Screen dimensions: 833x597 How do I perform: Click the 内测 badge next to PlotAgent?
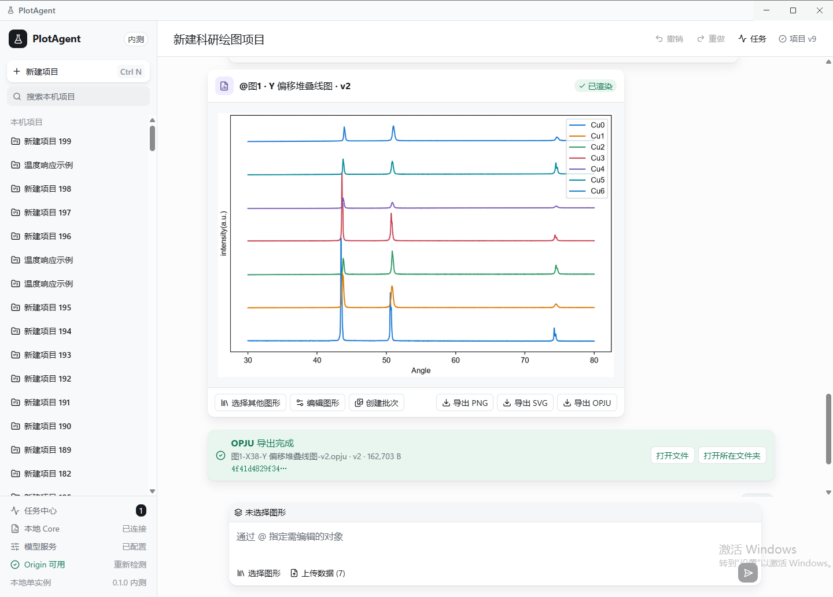coord(136,39)
